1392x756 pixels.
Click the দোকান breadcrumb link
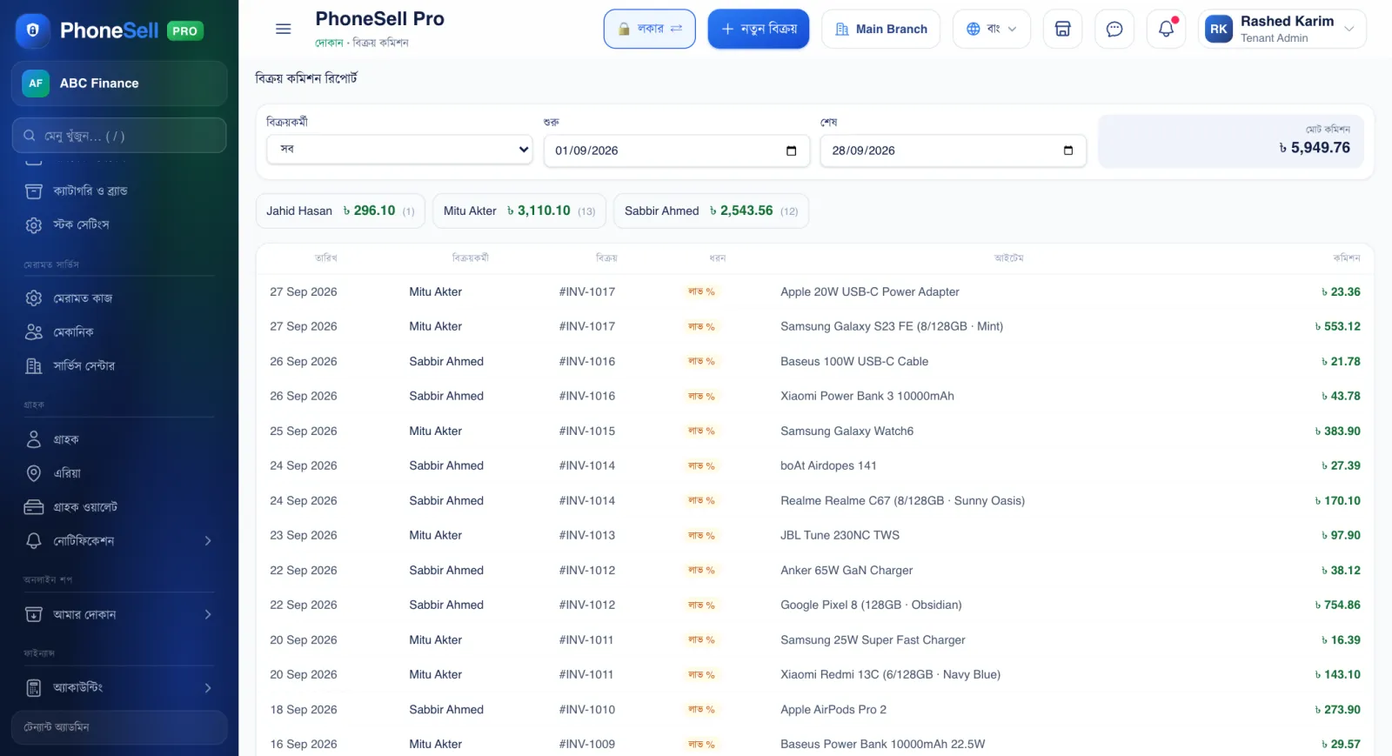pyautogui.click(x=329, y=43)
